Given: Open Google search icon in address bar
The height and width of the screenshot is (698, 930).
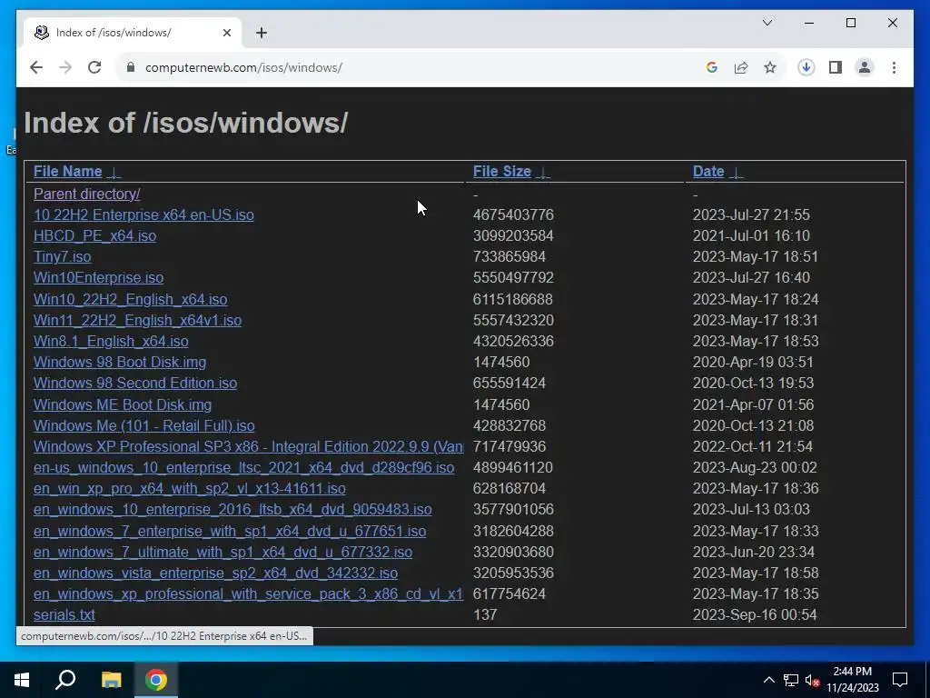Looking at the screenshot, I should click(712, 67).
